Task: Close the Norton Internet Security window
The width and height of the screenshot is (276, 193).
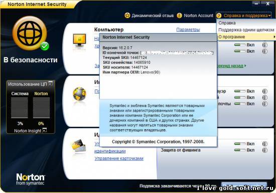Action: pyautogui.click(x=268, y=4)
